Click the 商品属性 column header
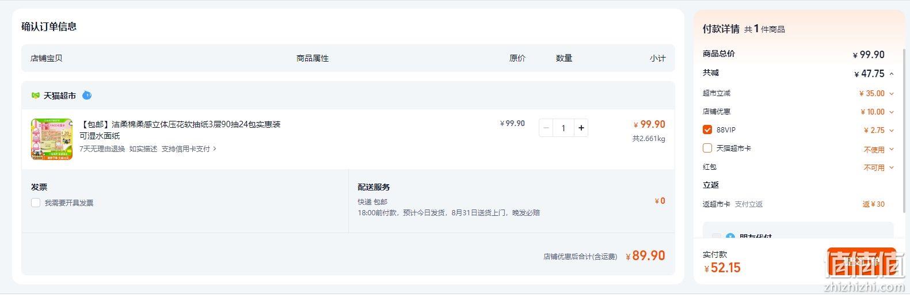 313,58
